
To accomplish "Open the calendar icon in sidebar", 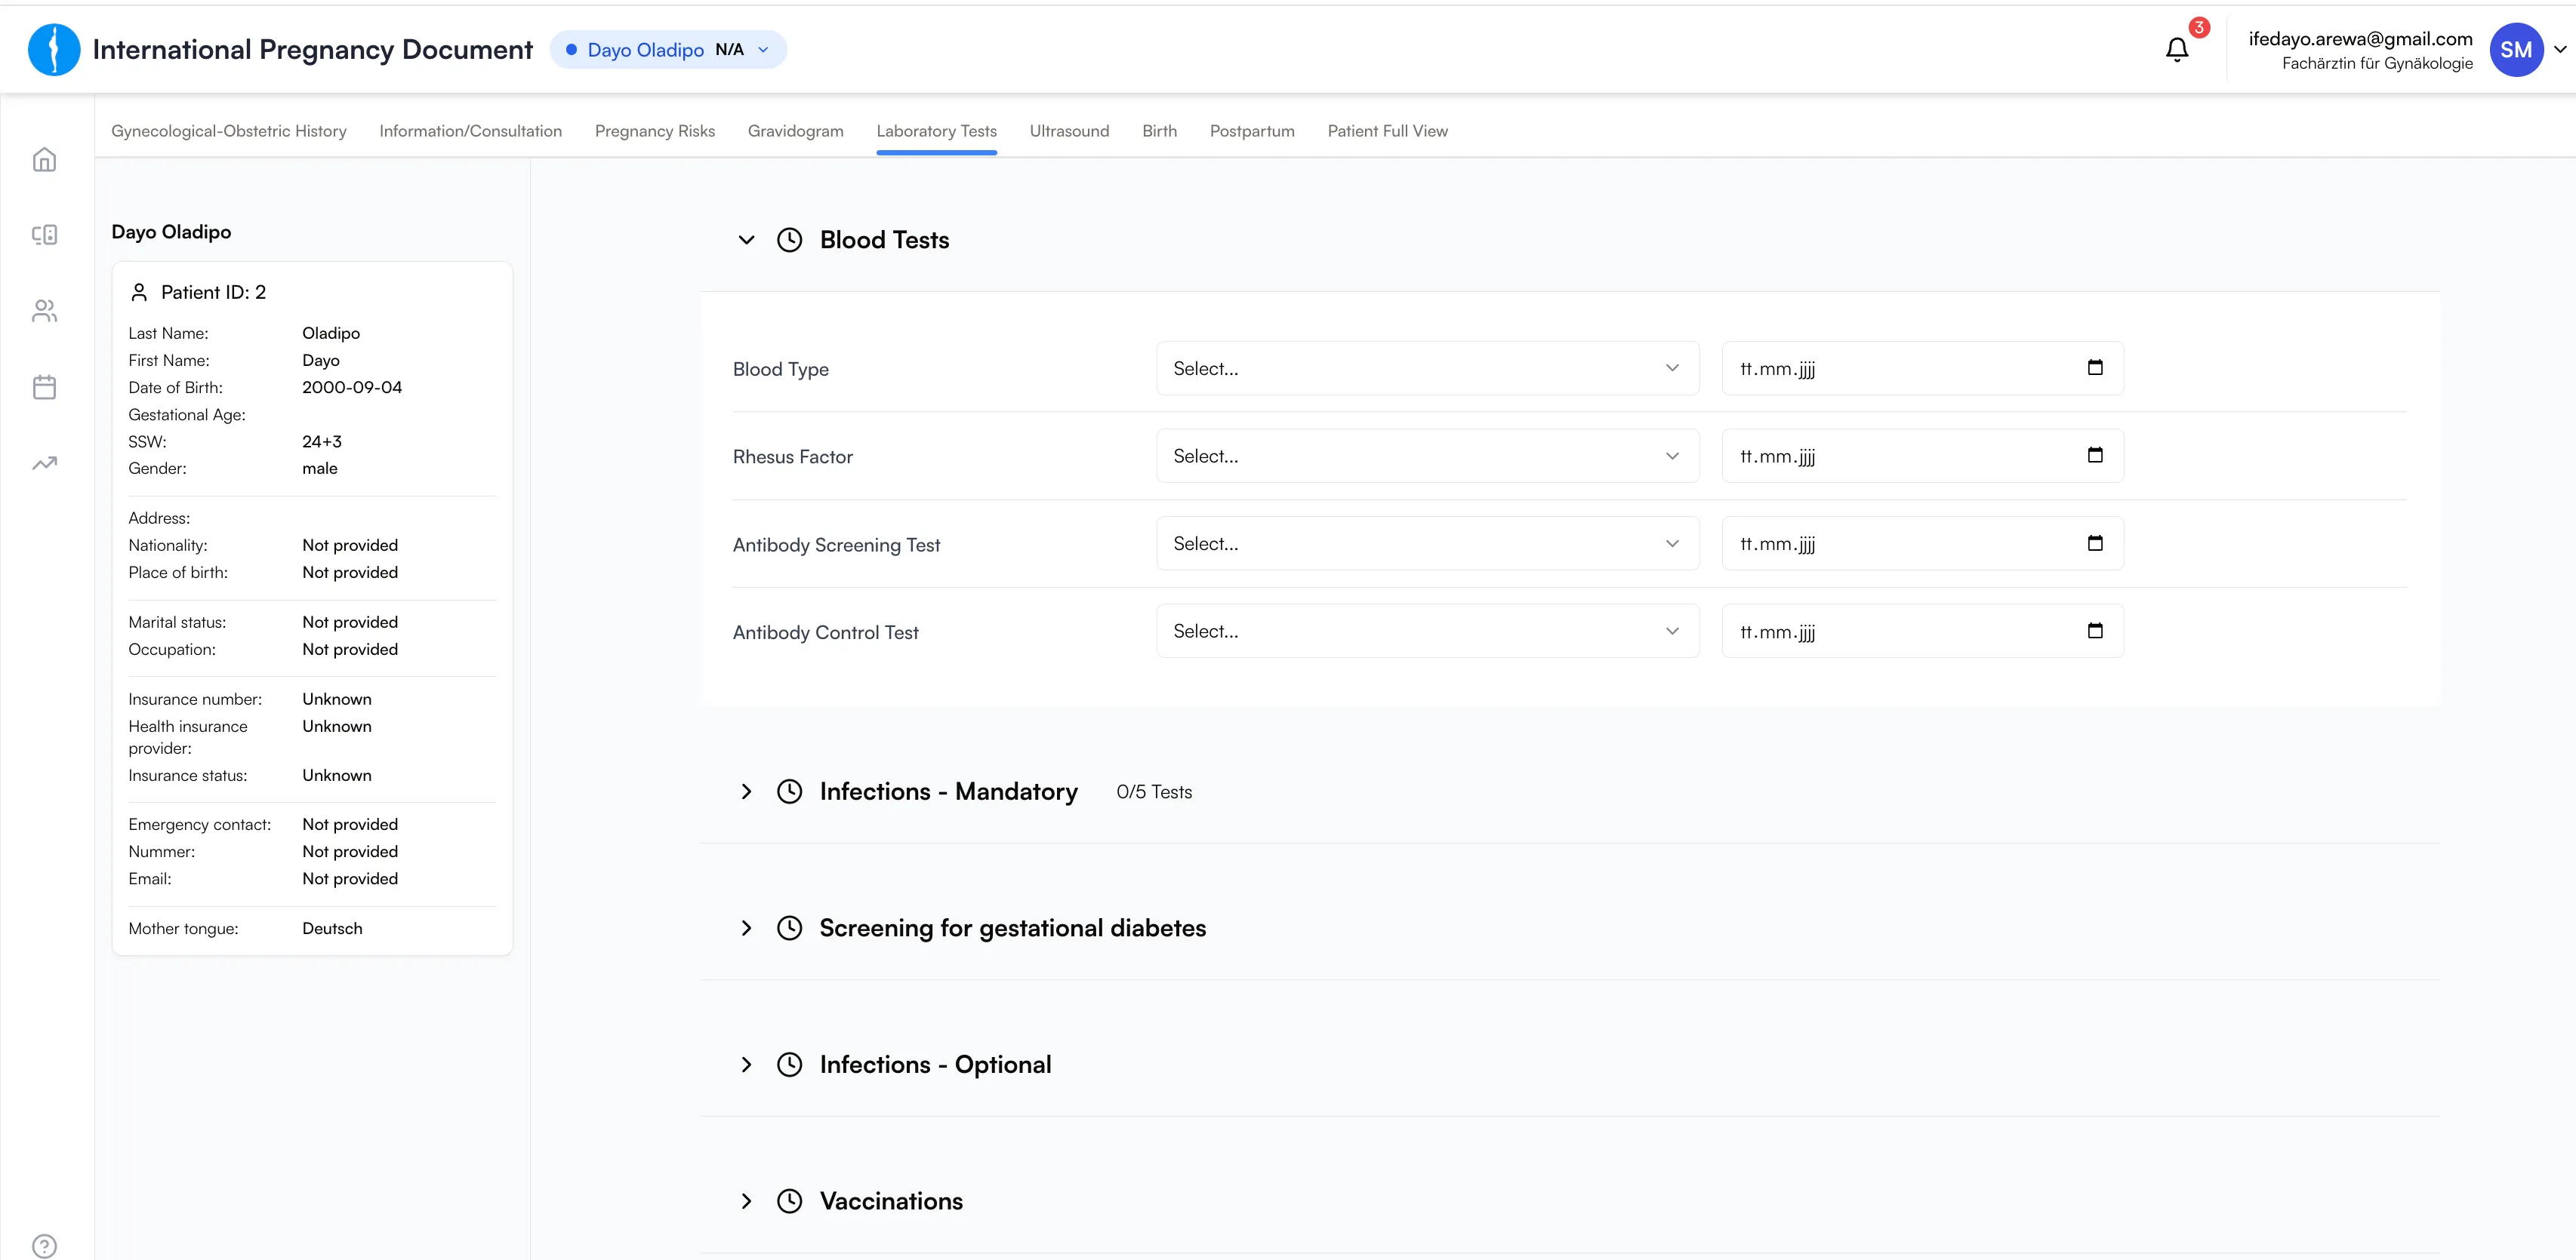I will [44, 388].
